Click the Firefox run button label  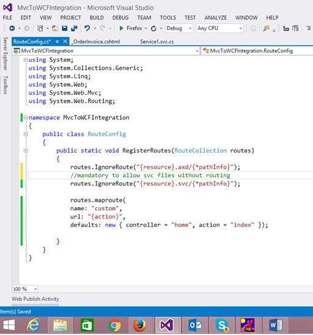click(134, 28)
